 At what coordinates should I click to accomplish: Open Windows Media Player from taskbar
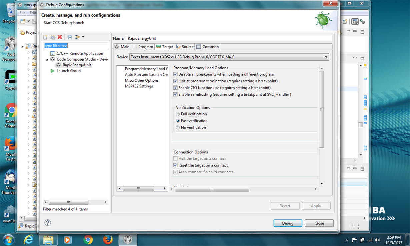(68, 240)
